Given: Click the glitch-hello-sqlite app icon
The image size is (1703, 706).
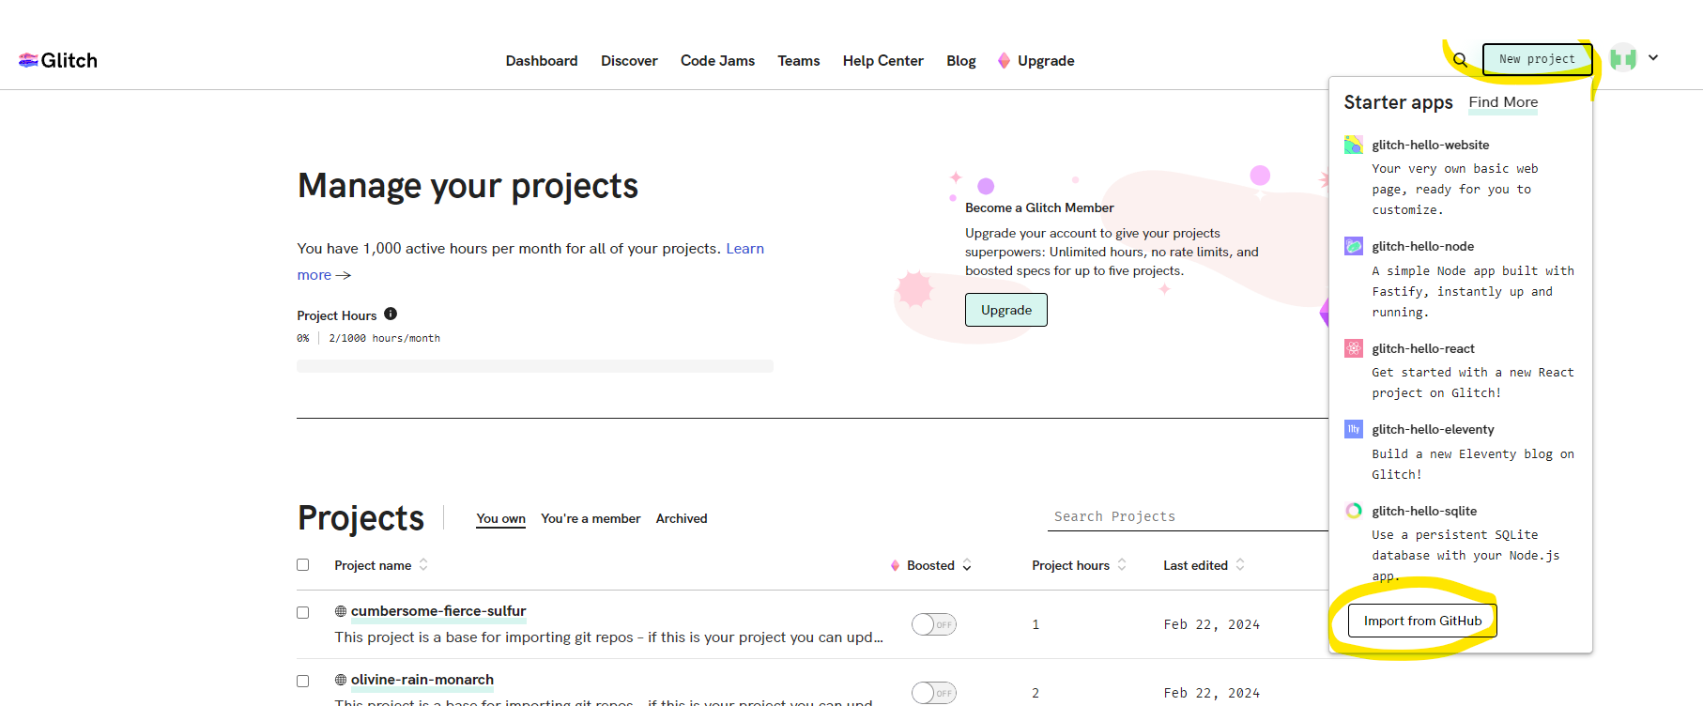Looking at the screenshot, I should 1354,511.
